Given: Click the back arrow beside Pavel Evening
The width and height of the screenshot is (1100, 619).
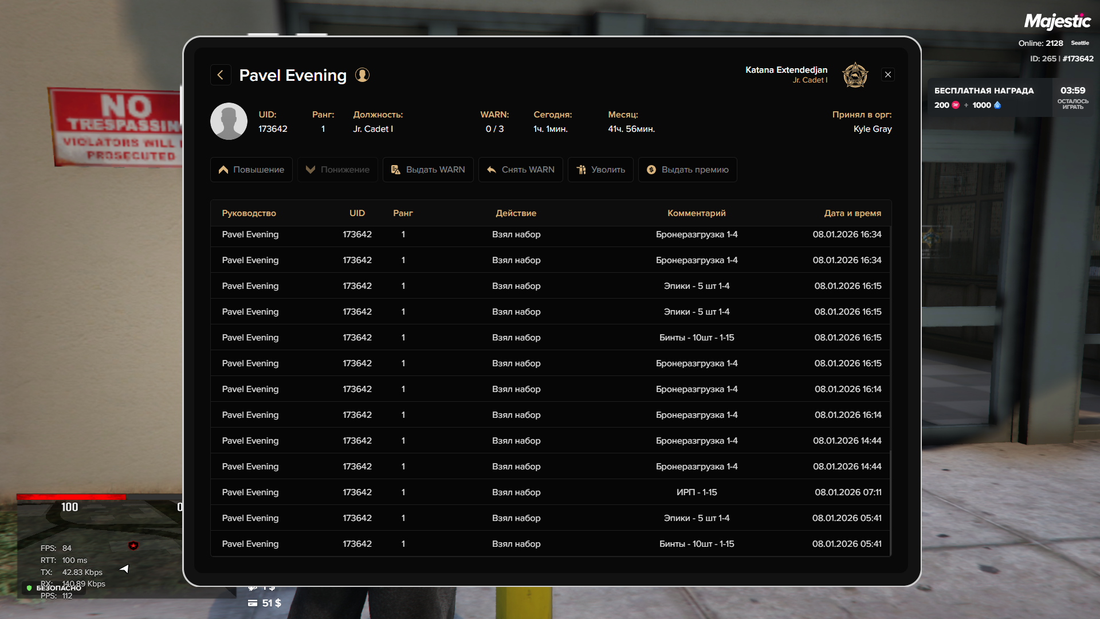Looking at the screenshot, I should click(221, 75).
